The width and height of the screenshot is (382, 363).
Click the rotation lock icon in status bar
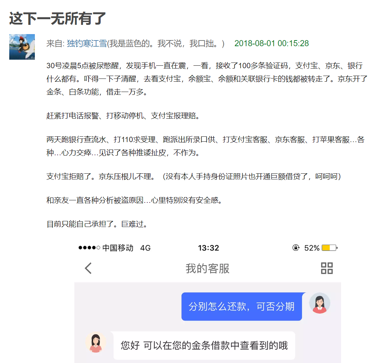click(x=296, y=248)
